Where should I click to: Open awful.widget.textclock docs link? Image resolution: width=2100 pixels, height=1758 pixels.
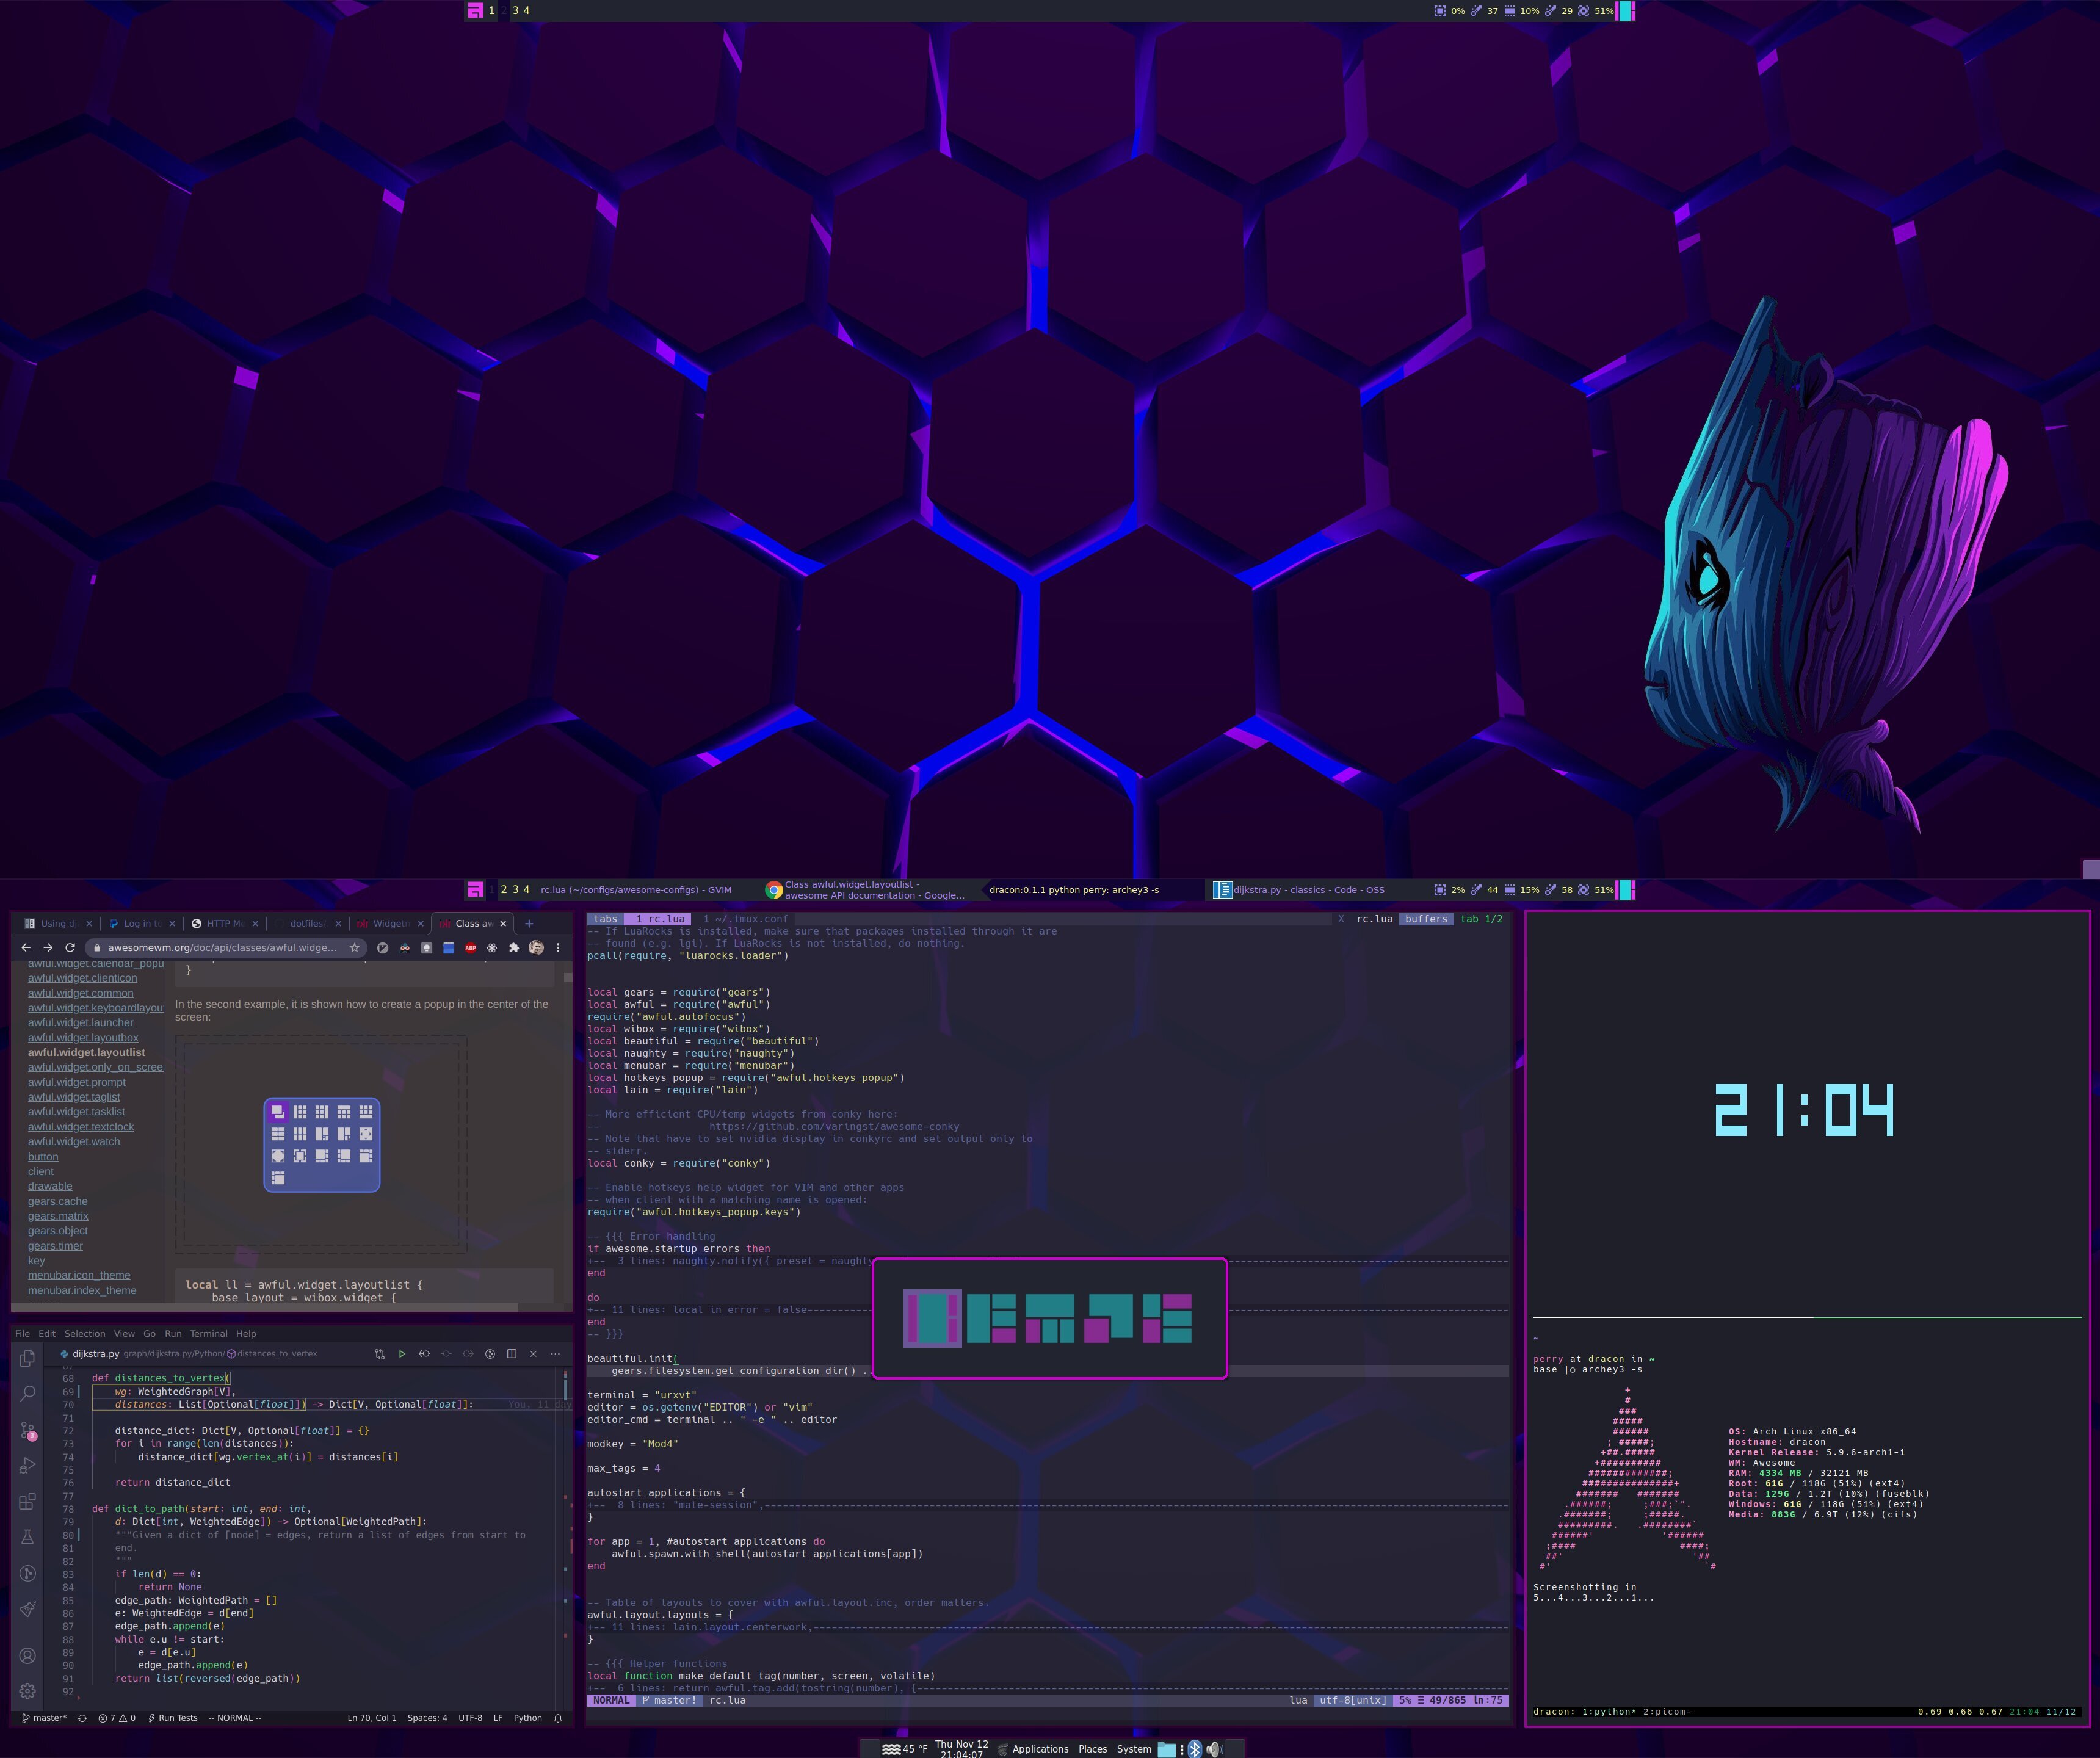click(x=81, y=1127)
